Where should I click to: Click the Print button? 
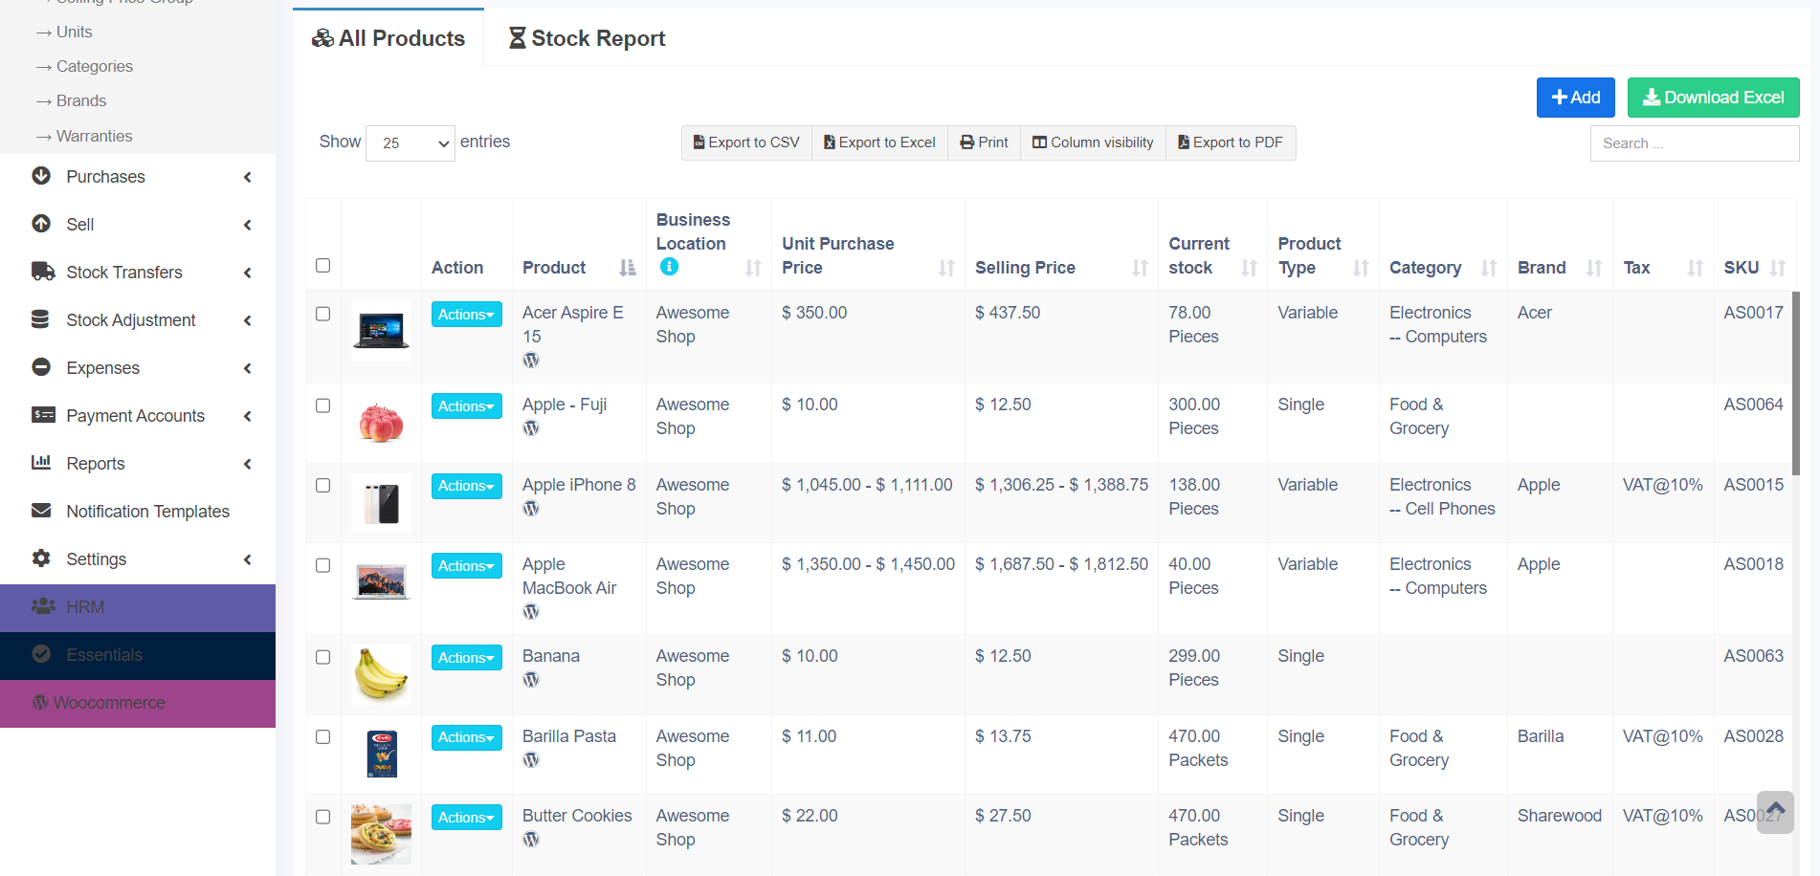985,142
